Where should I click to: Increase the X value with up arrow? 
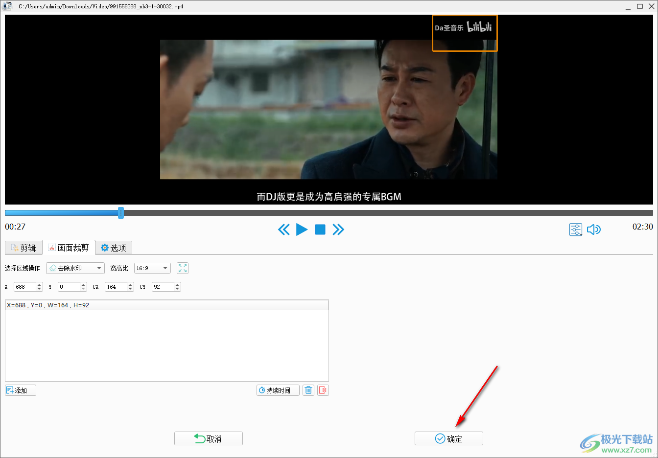pos(40,285)
